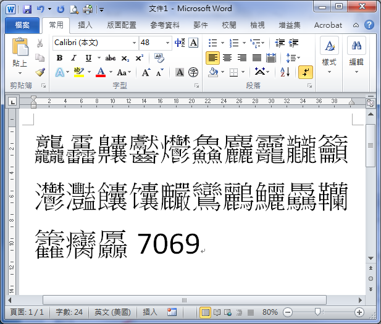Click the Paste clipboard icon

coord(20,46)
